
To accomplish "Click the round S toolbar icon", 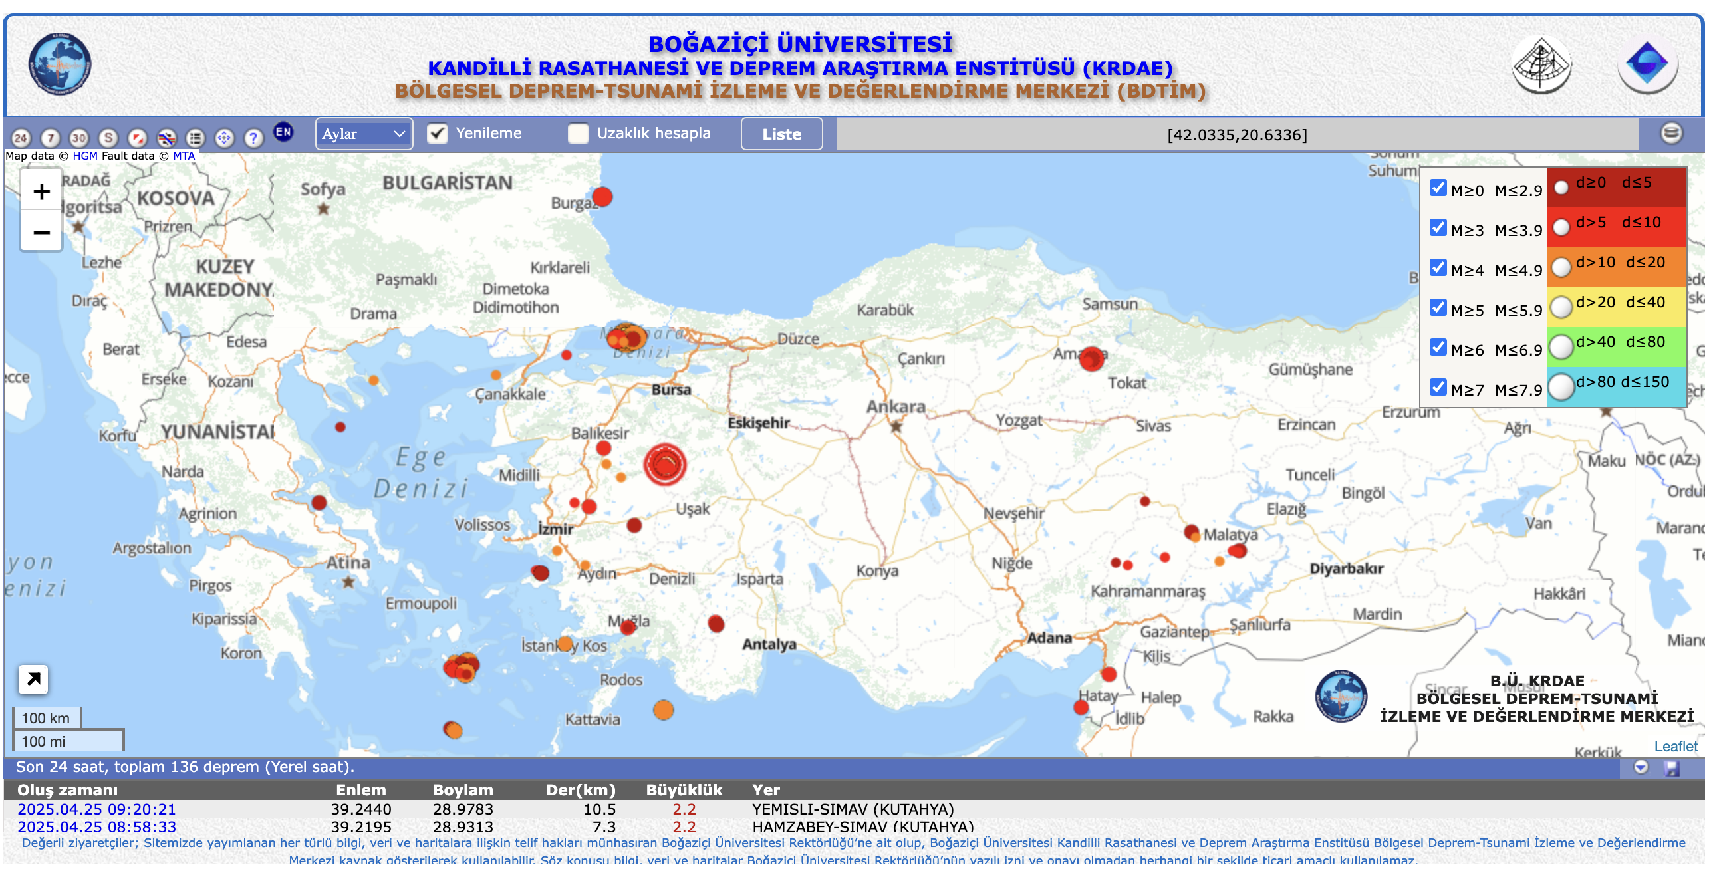I will (x=108, y=138).
